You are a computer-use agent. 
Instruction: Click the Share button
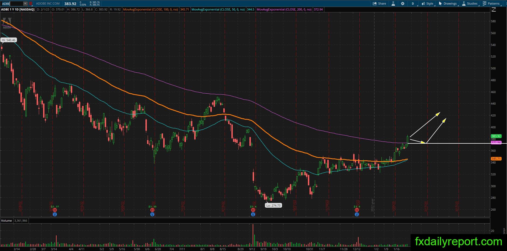[x=379, y=3]
